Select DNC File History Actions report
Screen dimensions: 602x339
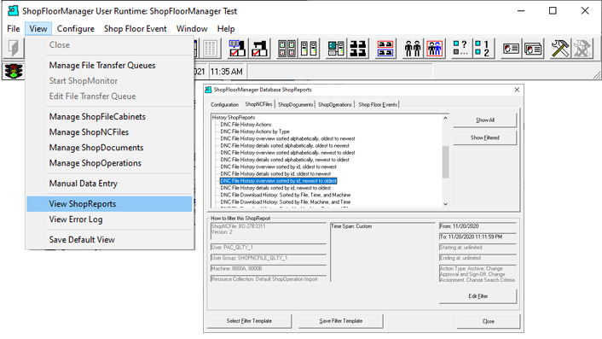coord(246,125)
